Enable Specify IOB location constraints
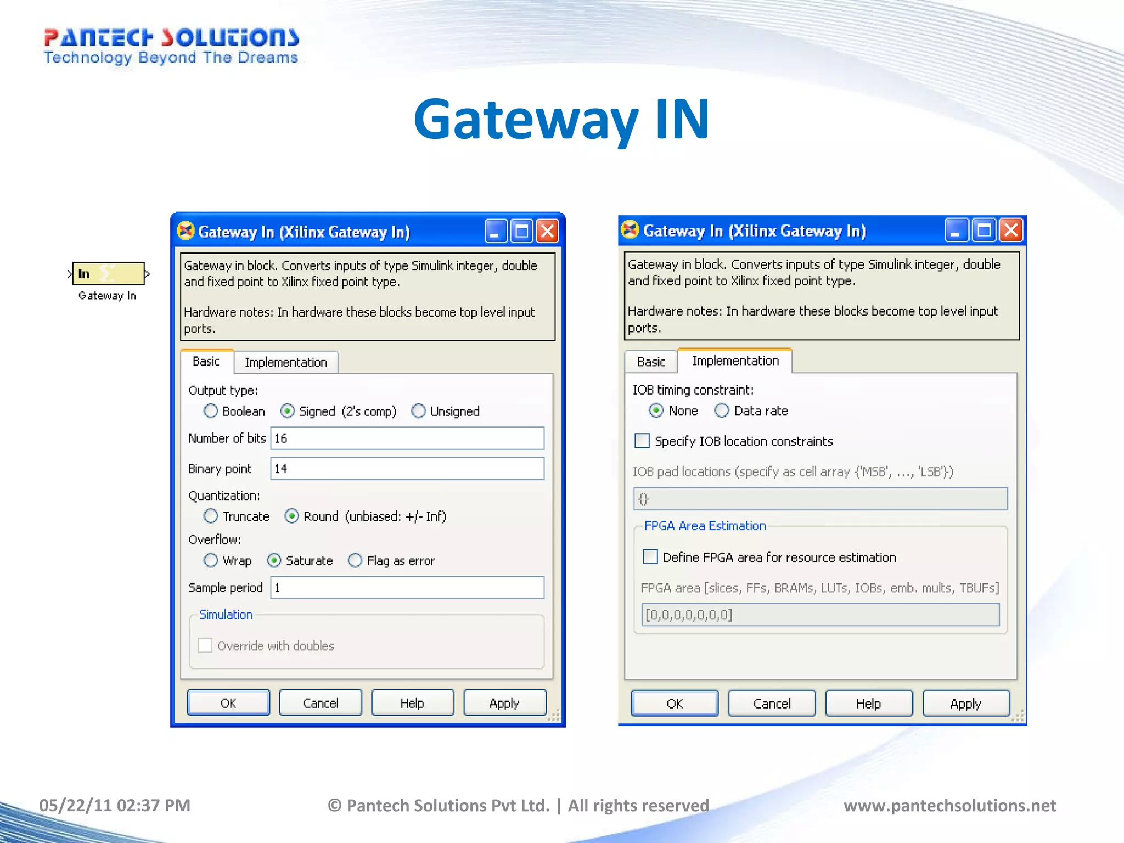 click(x=642, y=441)
